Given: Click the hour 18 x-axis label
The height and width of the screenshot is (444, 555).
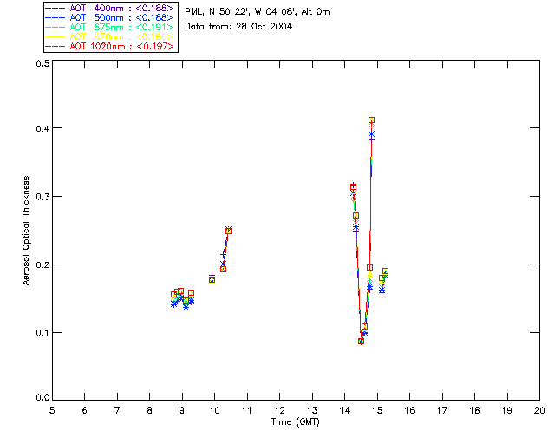Looking at the screenshot, I should click(474, 410).
